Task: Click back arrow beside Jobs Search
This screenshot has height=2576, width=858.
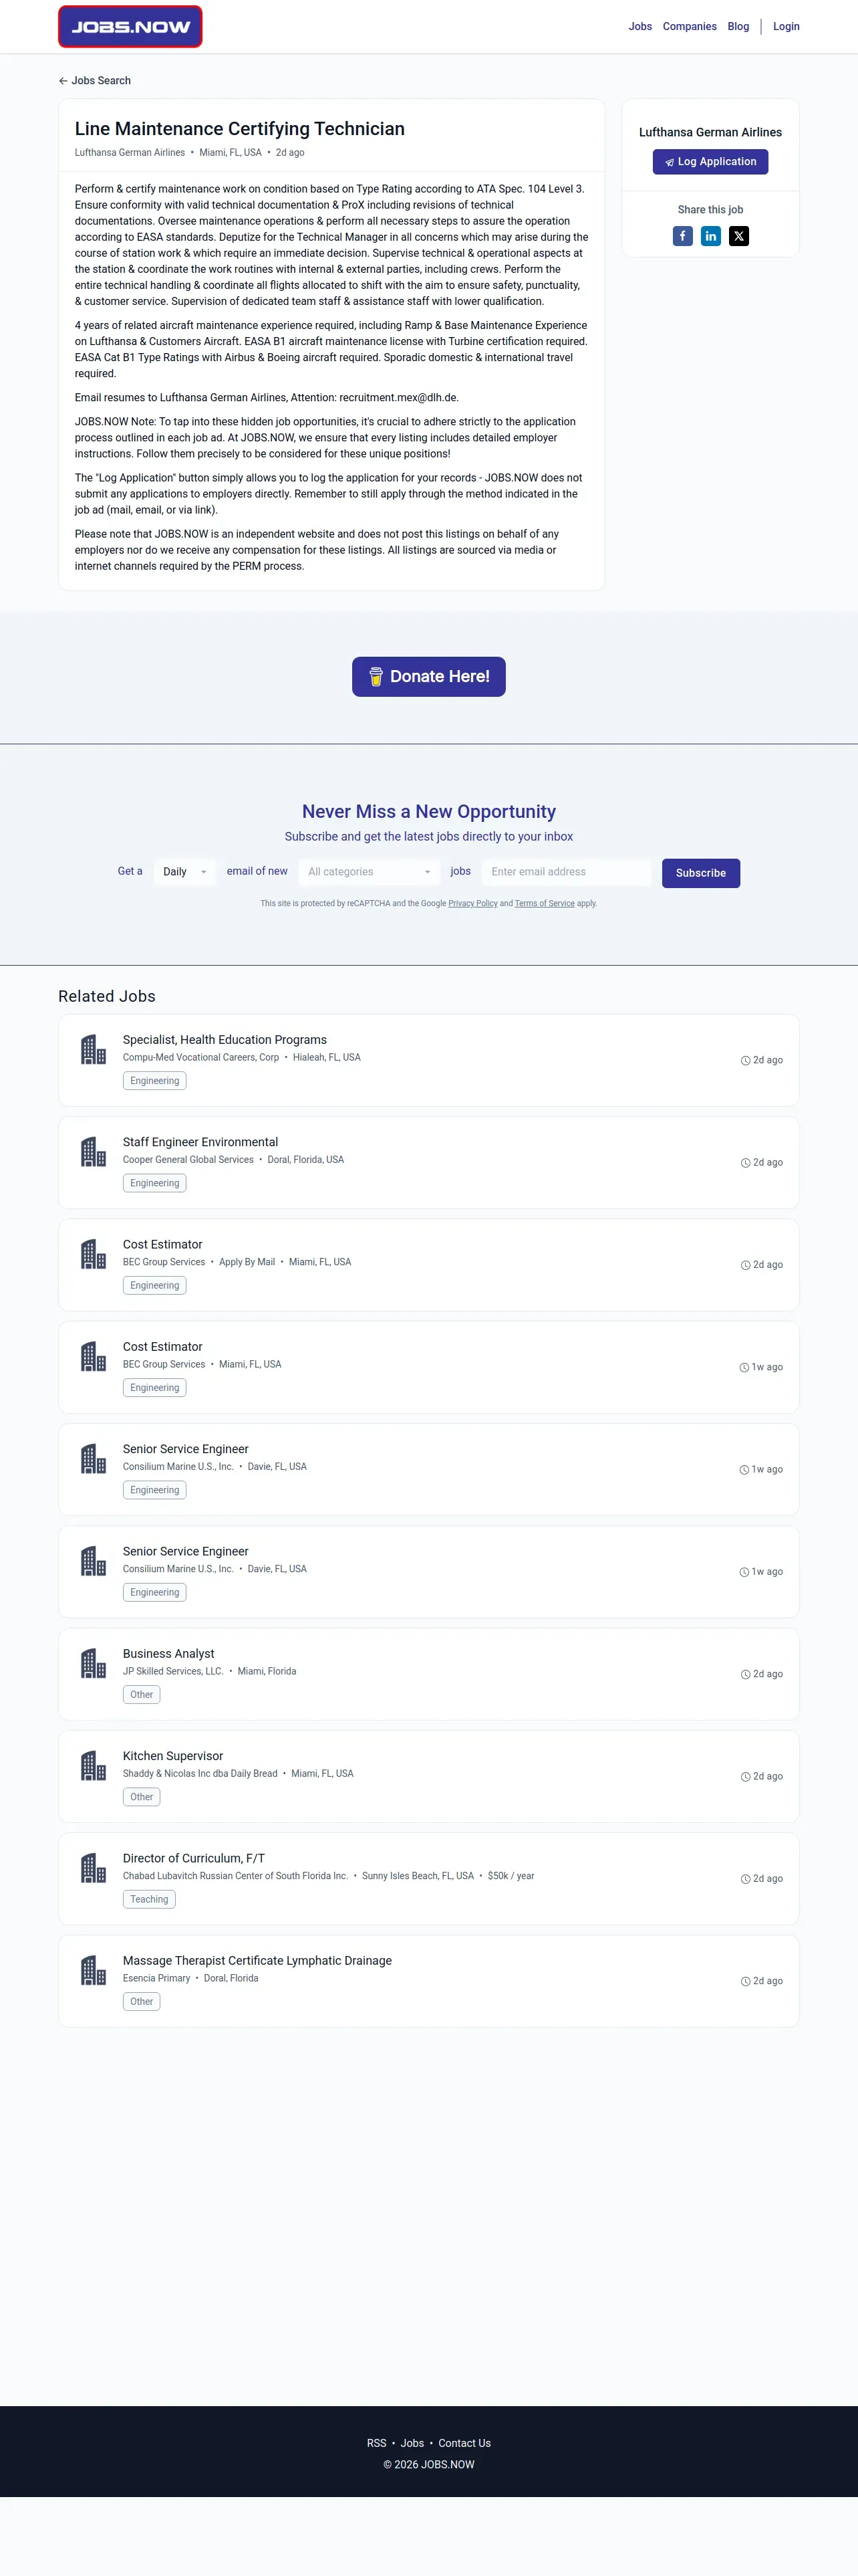Action: pyautogui.click(x=63, y=81)
